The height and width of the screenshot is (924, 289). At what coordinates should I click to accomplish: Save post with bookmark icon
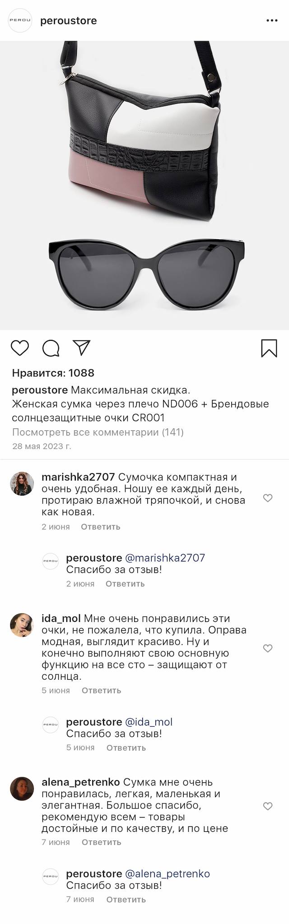(269, 348)
